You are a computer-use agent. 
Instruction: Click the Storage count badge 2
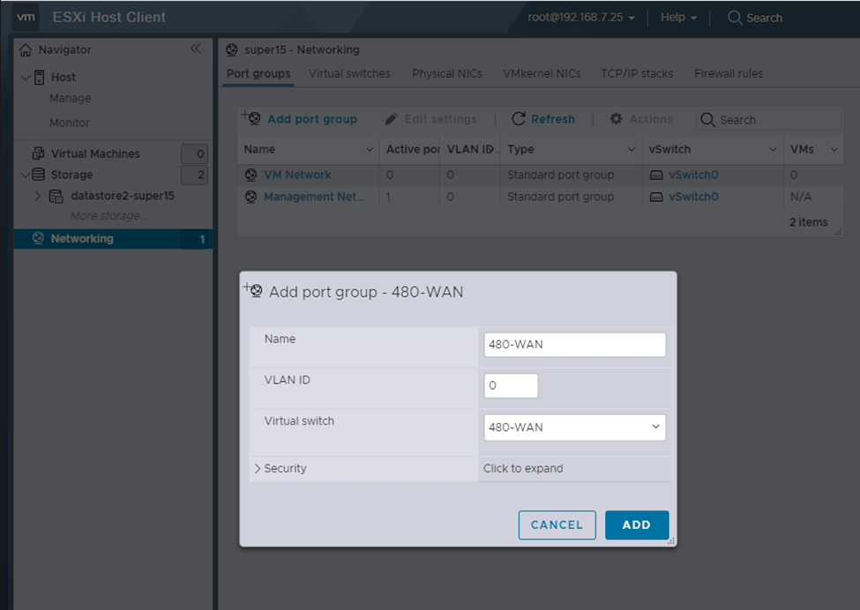coord(195,175)
